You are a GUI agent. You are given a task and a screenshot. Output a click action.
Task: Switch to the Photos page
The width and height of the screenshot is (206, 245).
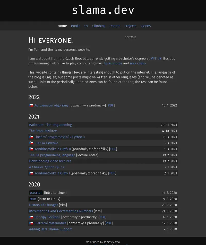tap(115, 26)
